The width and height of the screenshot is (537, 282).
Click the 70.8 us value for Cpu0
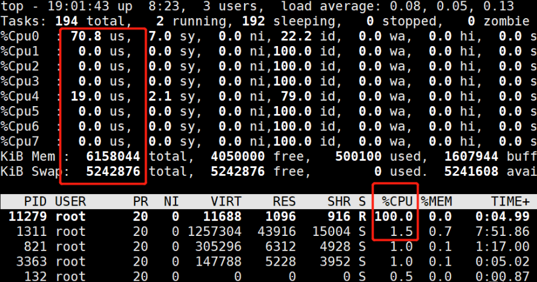tap(86, 36)
